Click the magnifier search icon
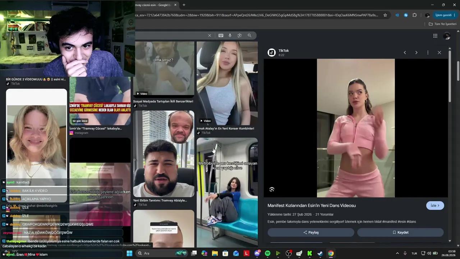This screenshot has width=460, height=259. click(249, 36)
